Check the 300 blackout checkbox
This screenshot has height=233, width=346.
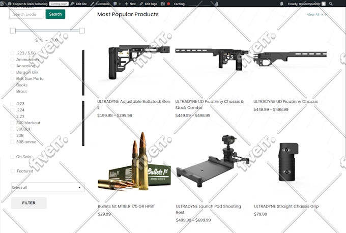[12, 123]
